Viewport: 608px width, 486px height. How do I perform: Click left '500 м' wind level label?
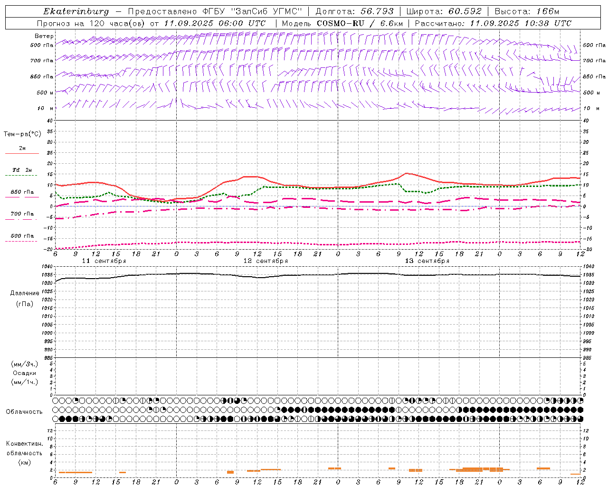point(45,93)
